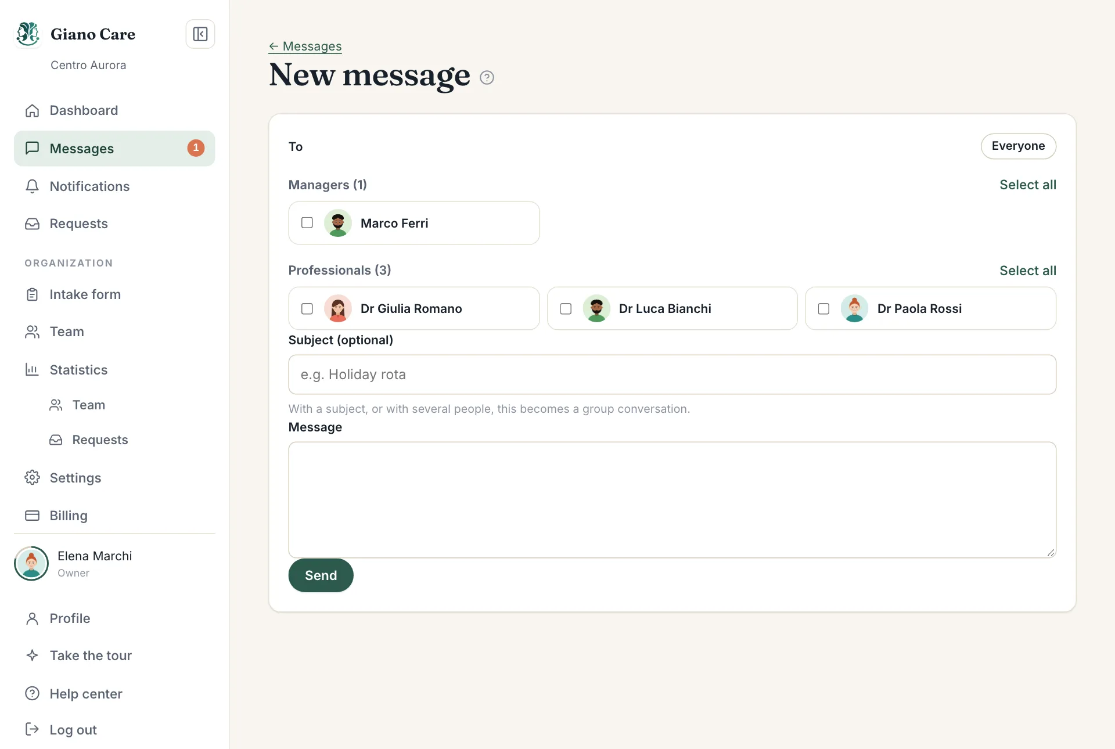Click the Settings gear icon
This screenshot has height=749, width=1115.
pyautogui.click(x=33, y=478)
